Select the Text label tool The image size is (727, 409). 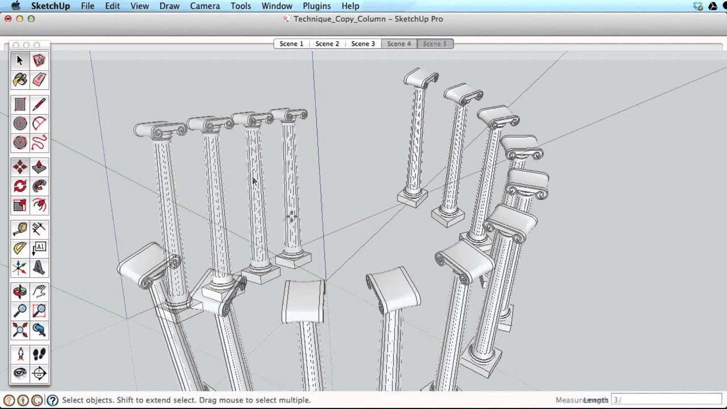(39, 248)
